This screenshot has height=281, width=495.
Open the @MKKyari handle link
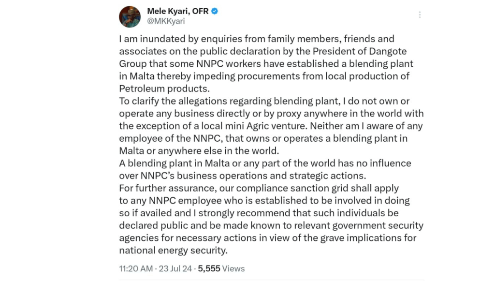(x=165, y=21)
